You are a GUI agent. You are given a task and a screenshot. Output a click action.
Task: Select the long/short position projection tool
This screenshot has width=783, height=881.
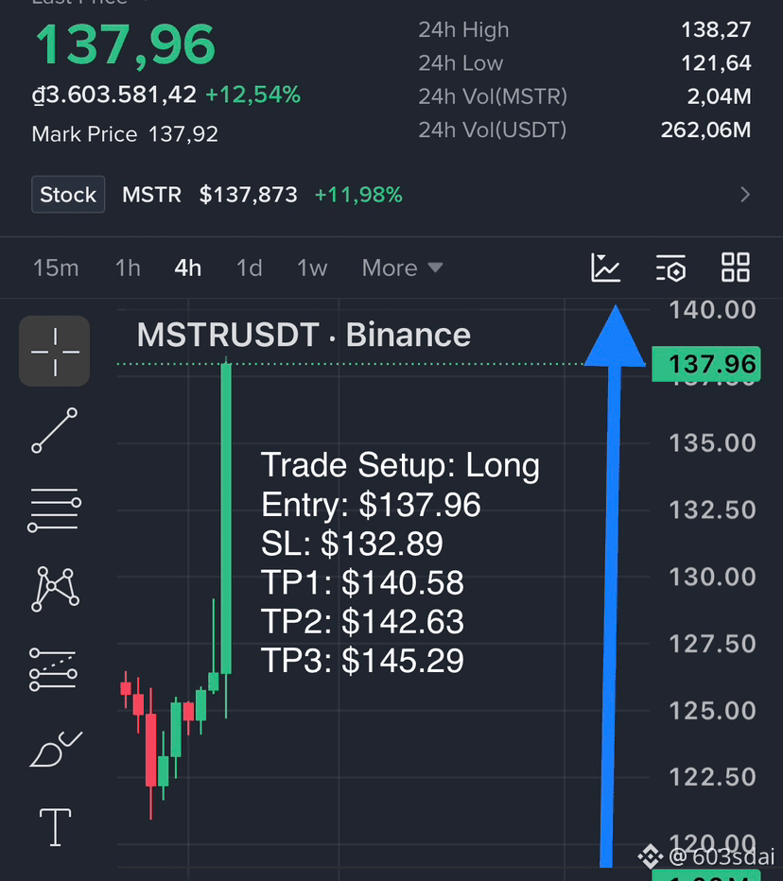click(x=53, y=669)
